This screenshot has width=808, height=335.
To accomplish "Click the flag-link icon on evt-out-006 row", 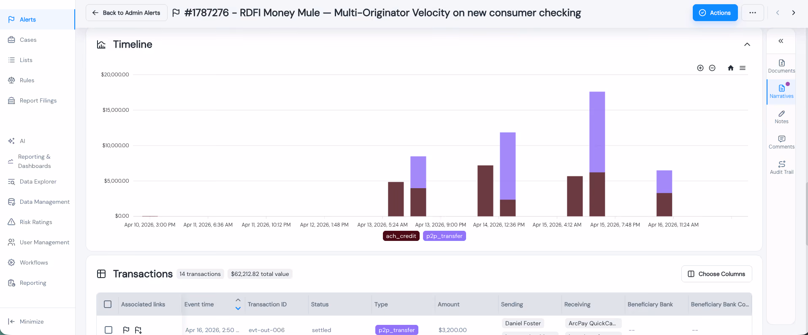I will pos(138,330).
